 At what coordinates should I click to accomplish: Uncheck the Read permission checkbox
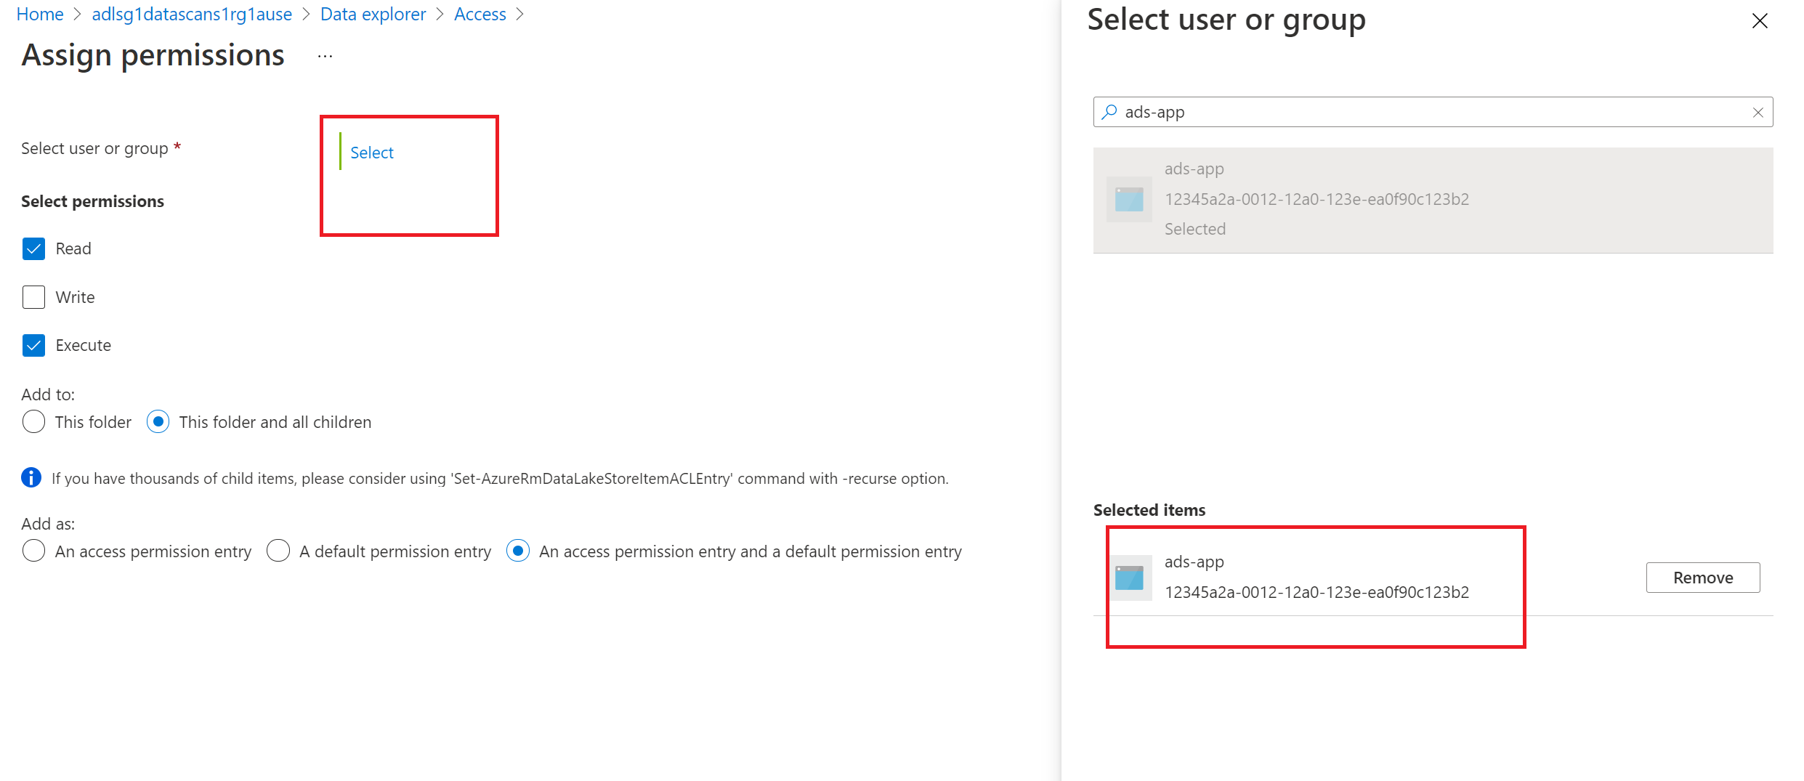(x=33, y=248)
